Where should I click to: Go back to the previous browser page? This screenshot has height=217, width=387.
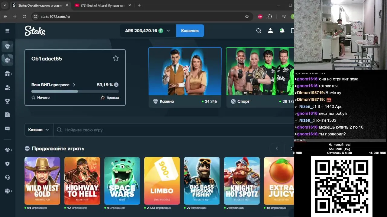[5, 17]
